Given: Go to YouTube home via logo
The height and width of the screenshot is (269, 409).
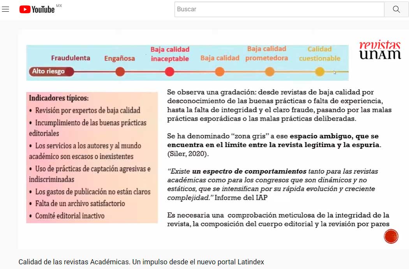Looking at the screenshot, I should (x=37, y=9).
